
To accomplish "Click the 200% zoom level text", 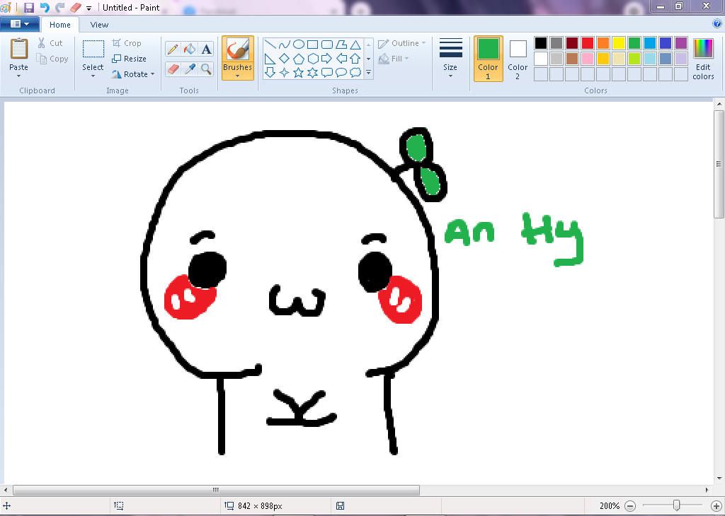I will (x=610, y=506).
